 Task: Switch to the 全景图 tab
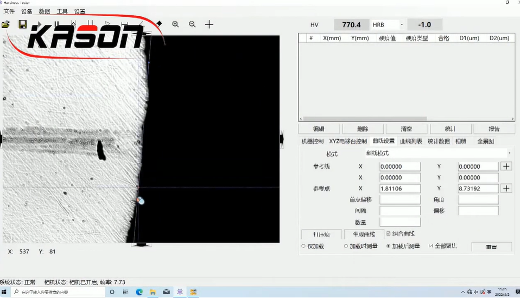(485, 141)
